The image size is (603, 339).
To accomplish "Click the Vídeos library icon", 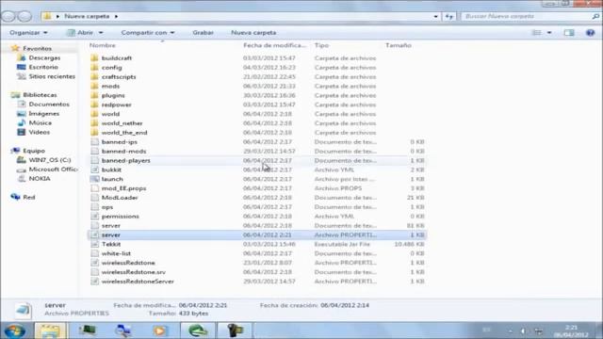I will pyautogui.click(x=22, y=132).
